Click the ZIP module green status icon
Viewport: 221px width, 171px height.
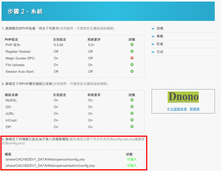pos(132,126)
